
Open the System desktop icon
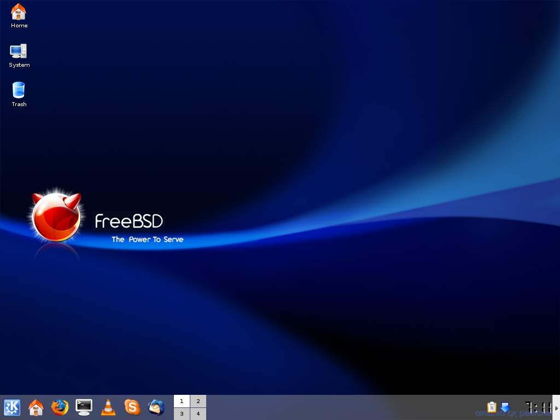19,55
